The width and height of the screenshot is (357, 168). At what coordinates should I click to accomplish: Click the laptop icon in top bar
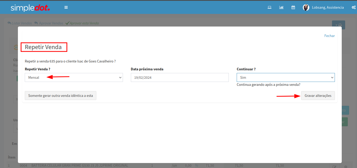pyautogui.click(x=269, y=7)
